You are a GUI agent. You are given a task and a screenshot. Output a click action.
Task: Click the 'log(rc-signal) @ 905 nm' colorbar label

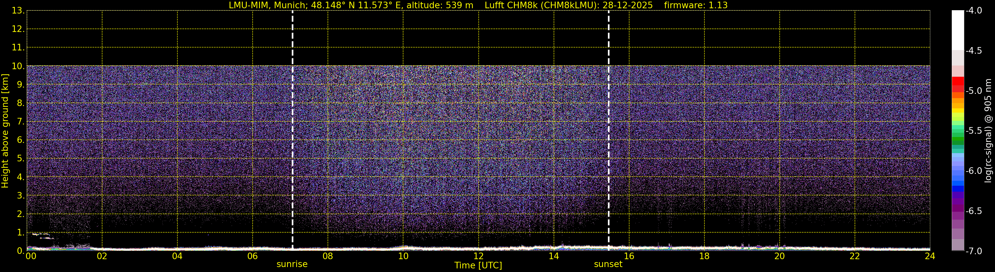[x=988, y=131]
